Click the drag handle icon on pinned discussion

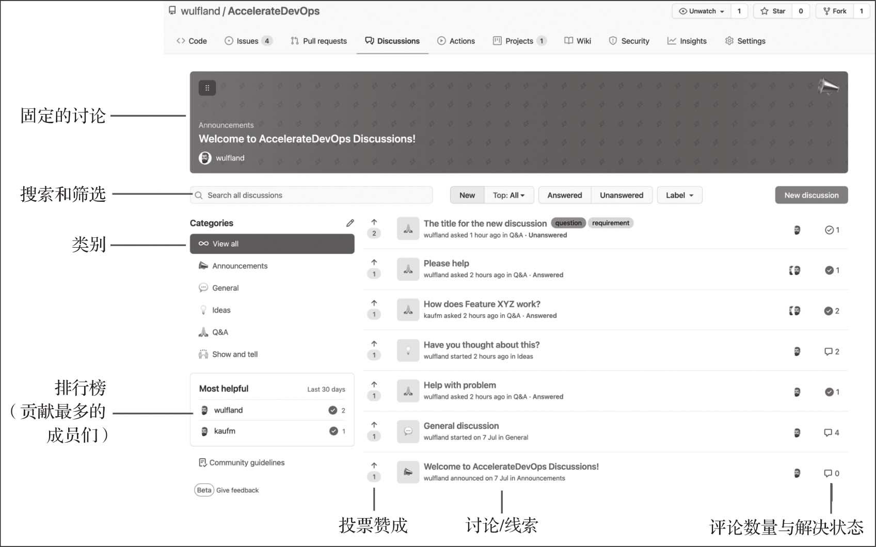tap(207, 88)
